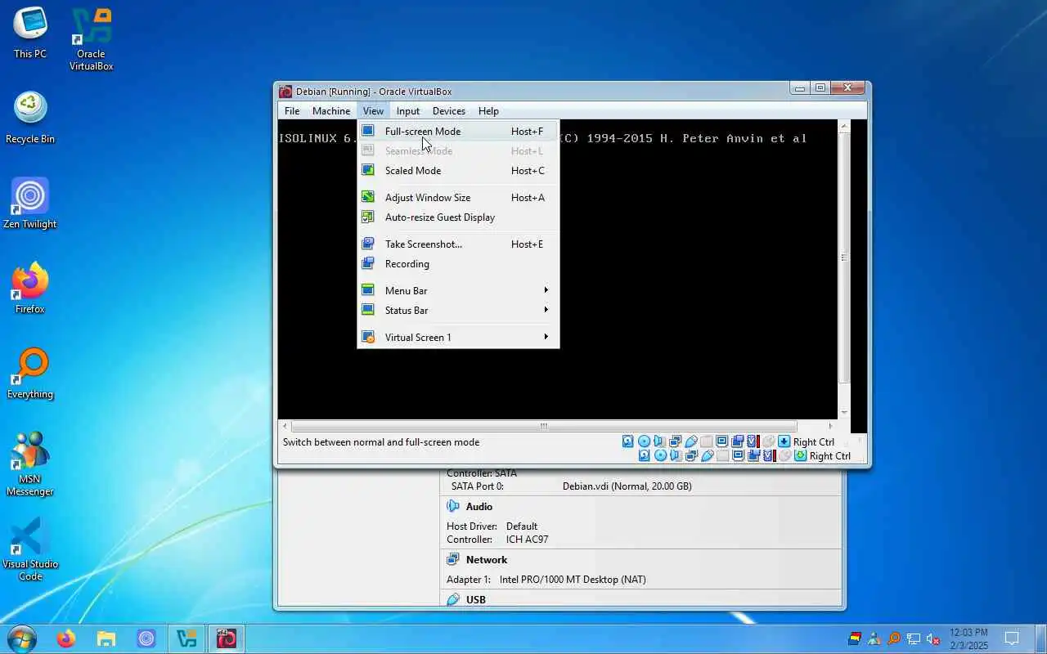Click the blue-arrow keyboard capture icon
The image size is (1047, 654).
pos(784,441)
